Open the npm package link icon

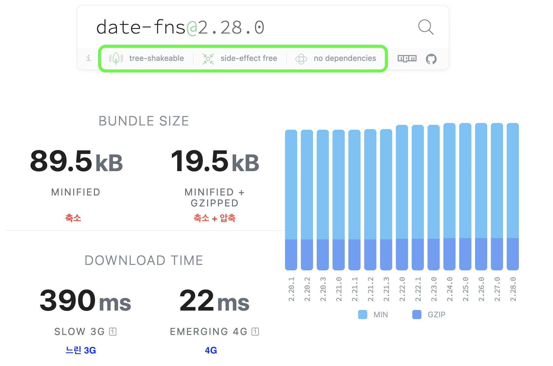407,58
